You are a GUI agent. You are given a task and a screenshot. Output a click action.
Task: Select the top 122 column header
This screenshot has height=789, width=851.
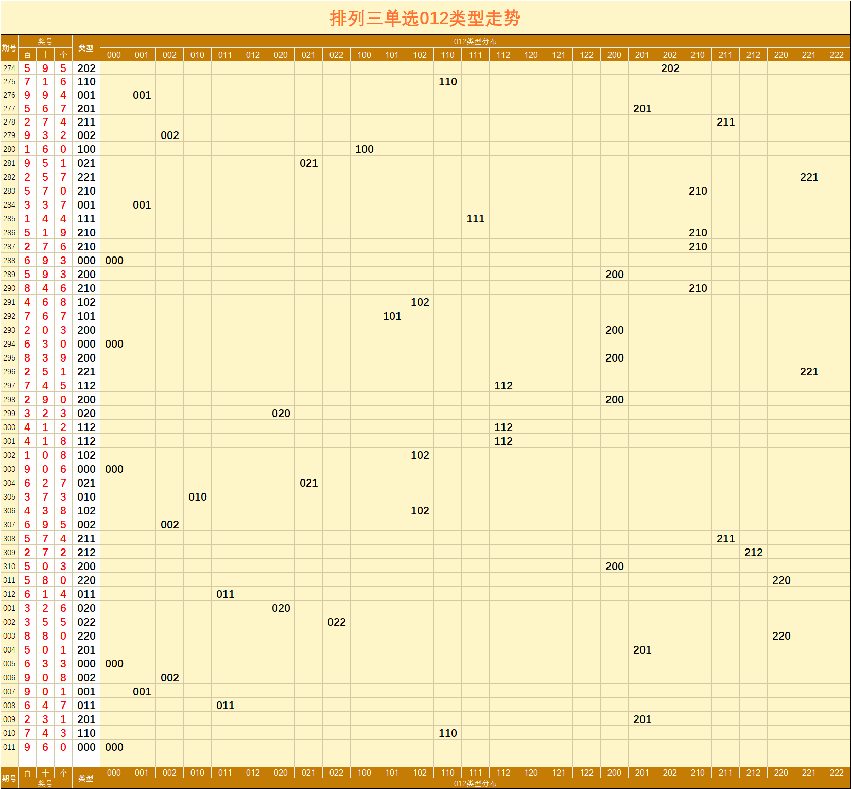pos(586,55)
